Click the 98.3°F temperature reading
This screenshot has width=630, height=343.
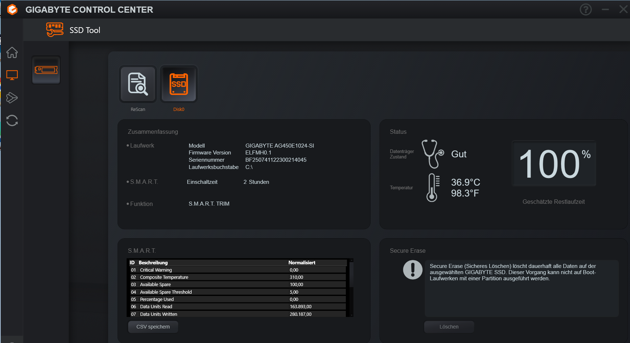(465, 193)
